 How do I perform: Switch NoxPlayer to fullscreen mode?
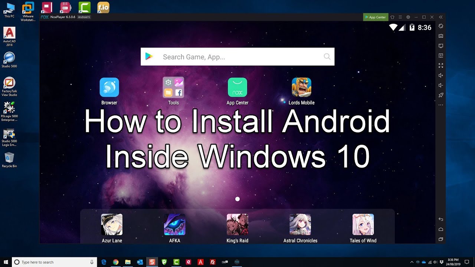441,66
